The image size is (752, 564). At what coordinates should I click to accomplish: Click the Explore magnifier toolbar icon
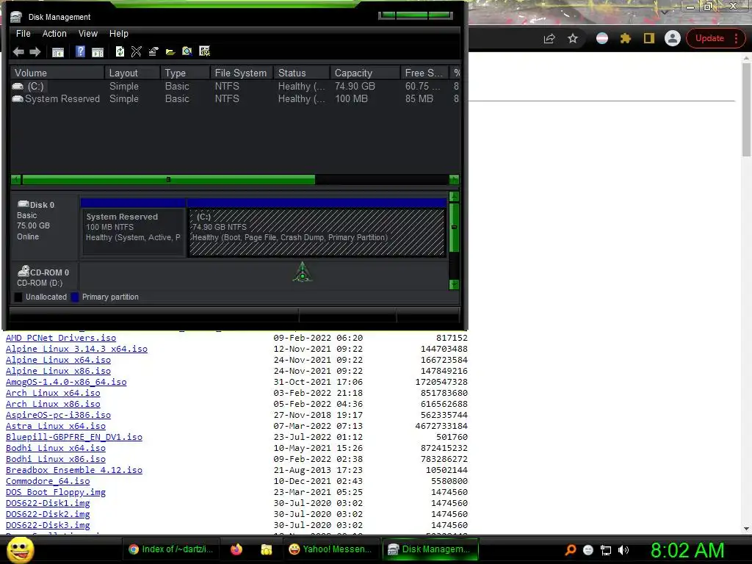(187, 51)
